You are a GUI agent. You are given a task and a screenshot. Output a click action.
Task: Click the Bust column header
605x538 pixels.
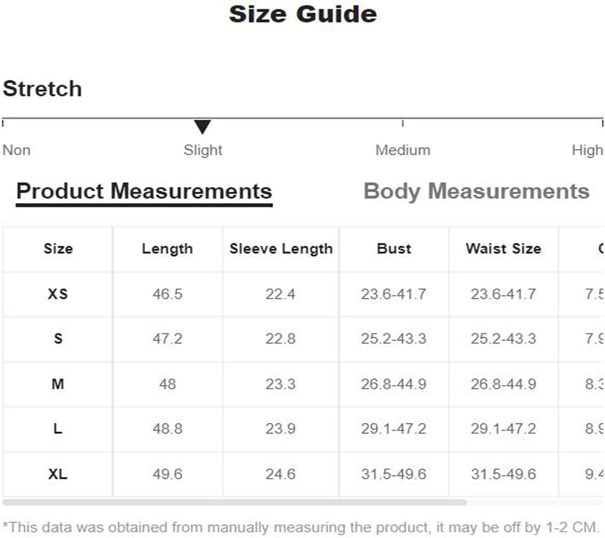(394, 248)
